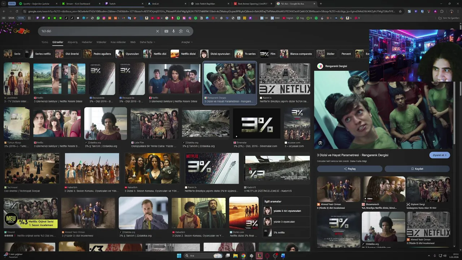Switch to the Tümü tab
The image size is (462, 260).
(x=45, y=42)
